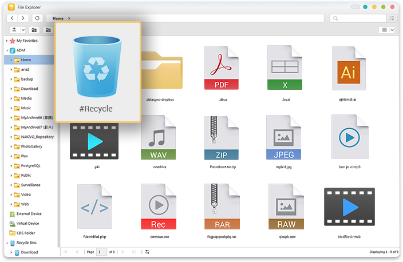The image size is (403, 262).
Task: Select the mybirl.jpg JPEG image
Action: [284, 141]
